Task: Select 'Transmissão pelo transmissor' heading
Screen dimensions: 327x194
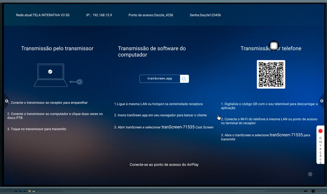Action: click(57, 48)
